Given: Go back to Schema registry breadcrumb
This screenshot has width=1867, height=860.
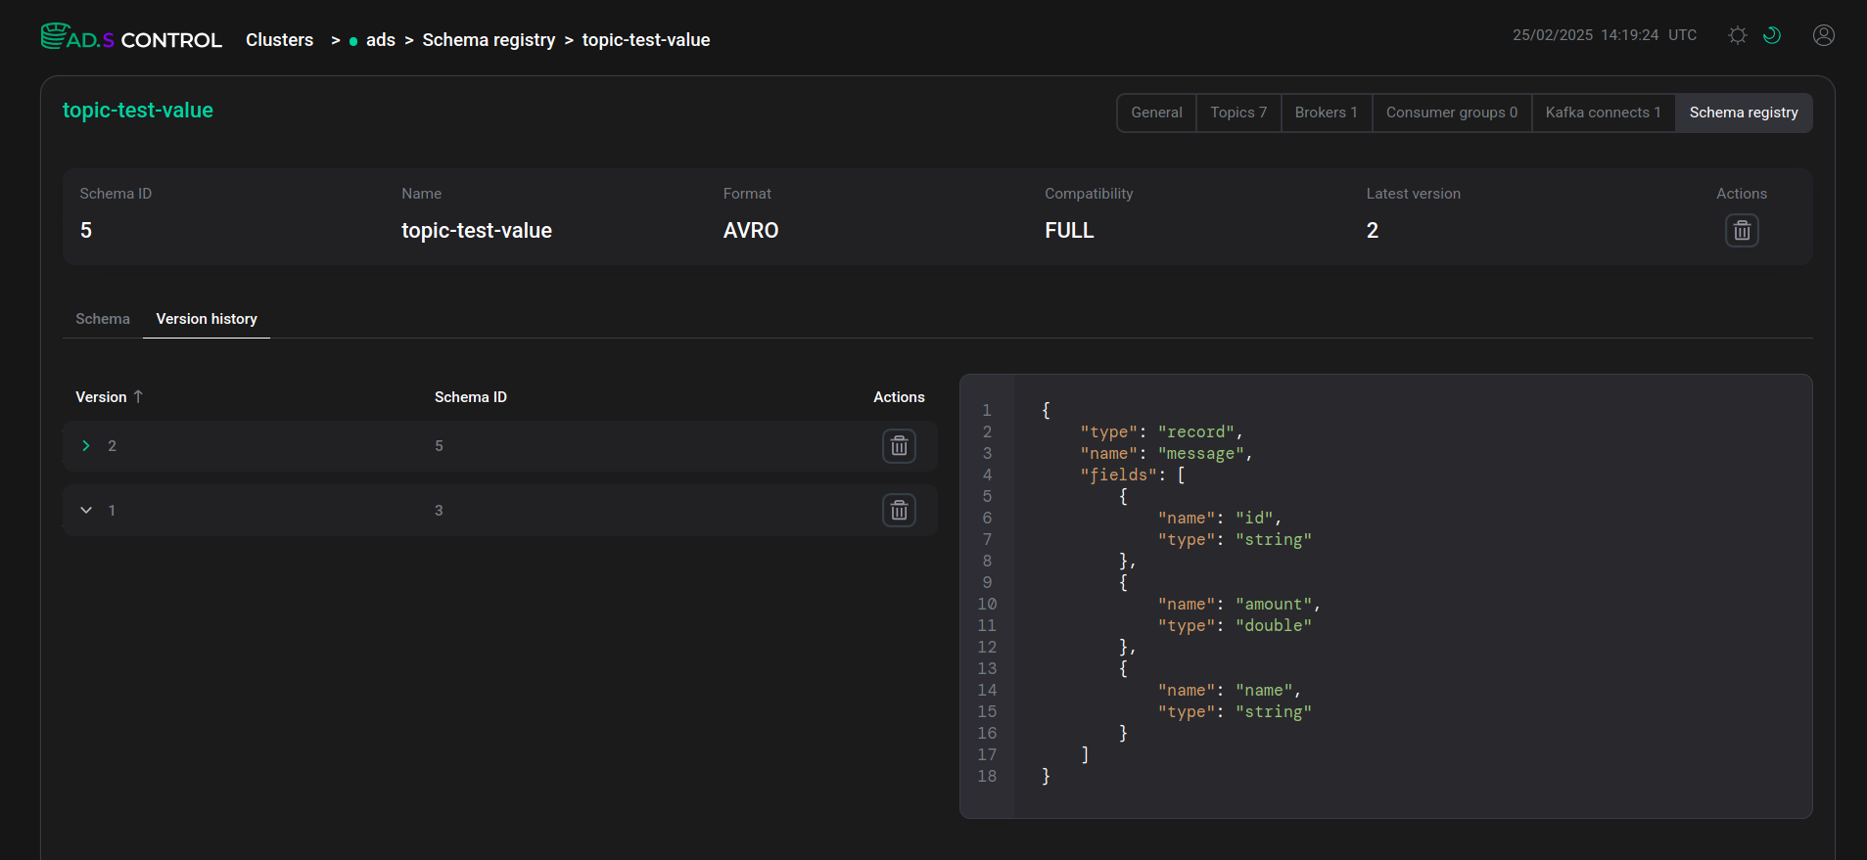Looking at the screenshot, I should point(489,40).
